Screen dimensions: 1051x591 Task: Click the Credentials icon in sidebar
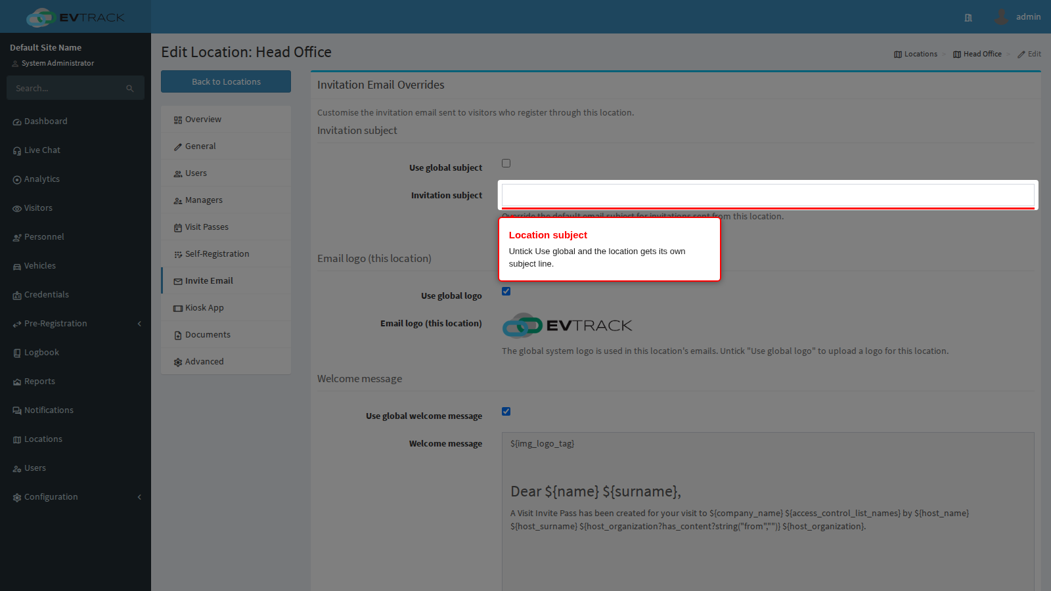(17, 295)
